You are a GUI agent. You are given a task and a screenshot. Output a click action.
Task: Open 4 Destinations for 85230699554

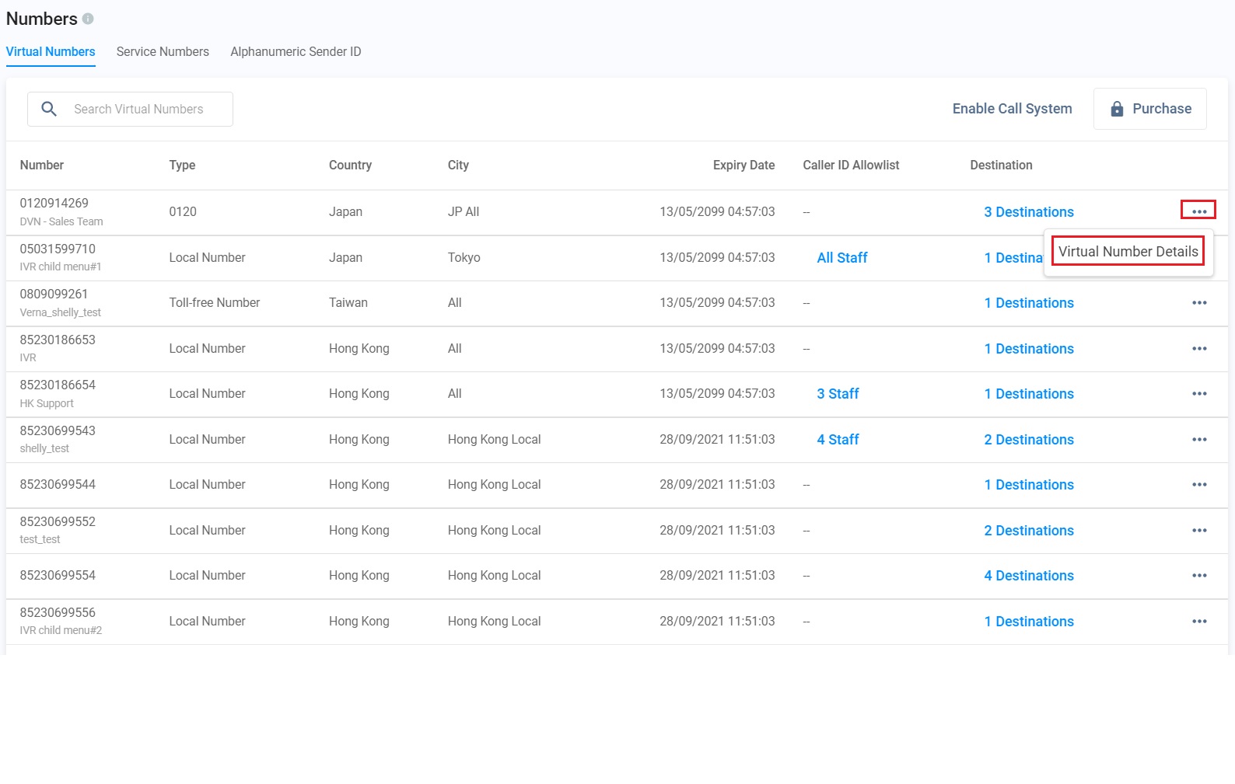[1029, 576]
